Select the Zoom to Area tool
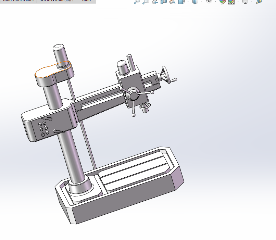The width and height of the screenshot is (276, 240). tap(146, 2)
